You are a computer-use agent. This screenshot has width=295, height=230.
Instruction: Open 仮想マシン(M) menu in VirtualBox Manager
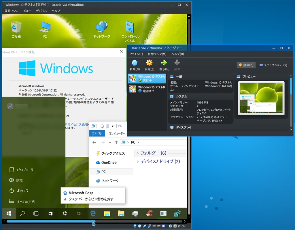point(157,54)
